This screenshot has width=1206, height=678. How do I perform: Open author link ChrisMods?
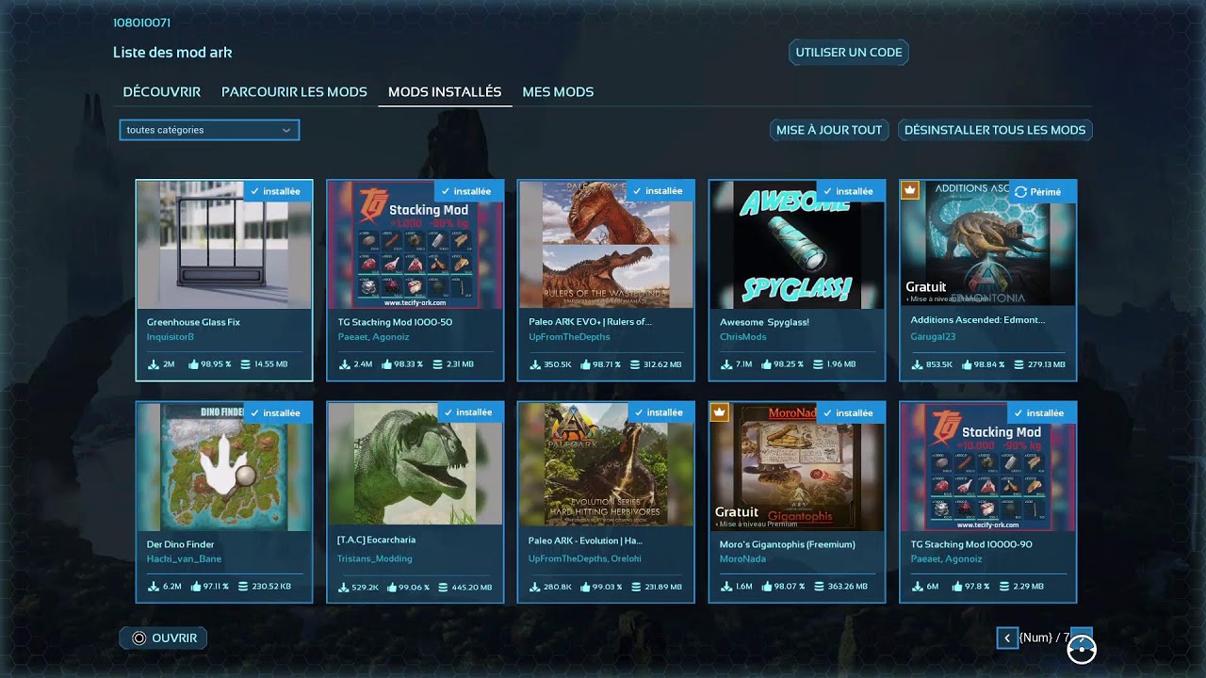click(743, 337)
